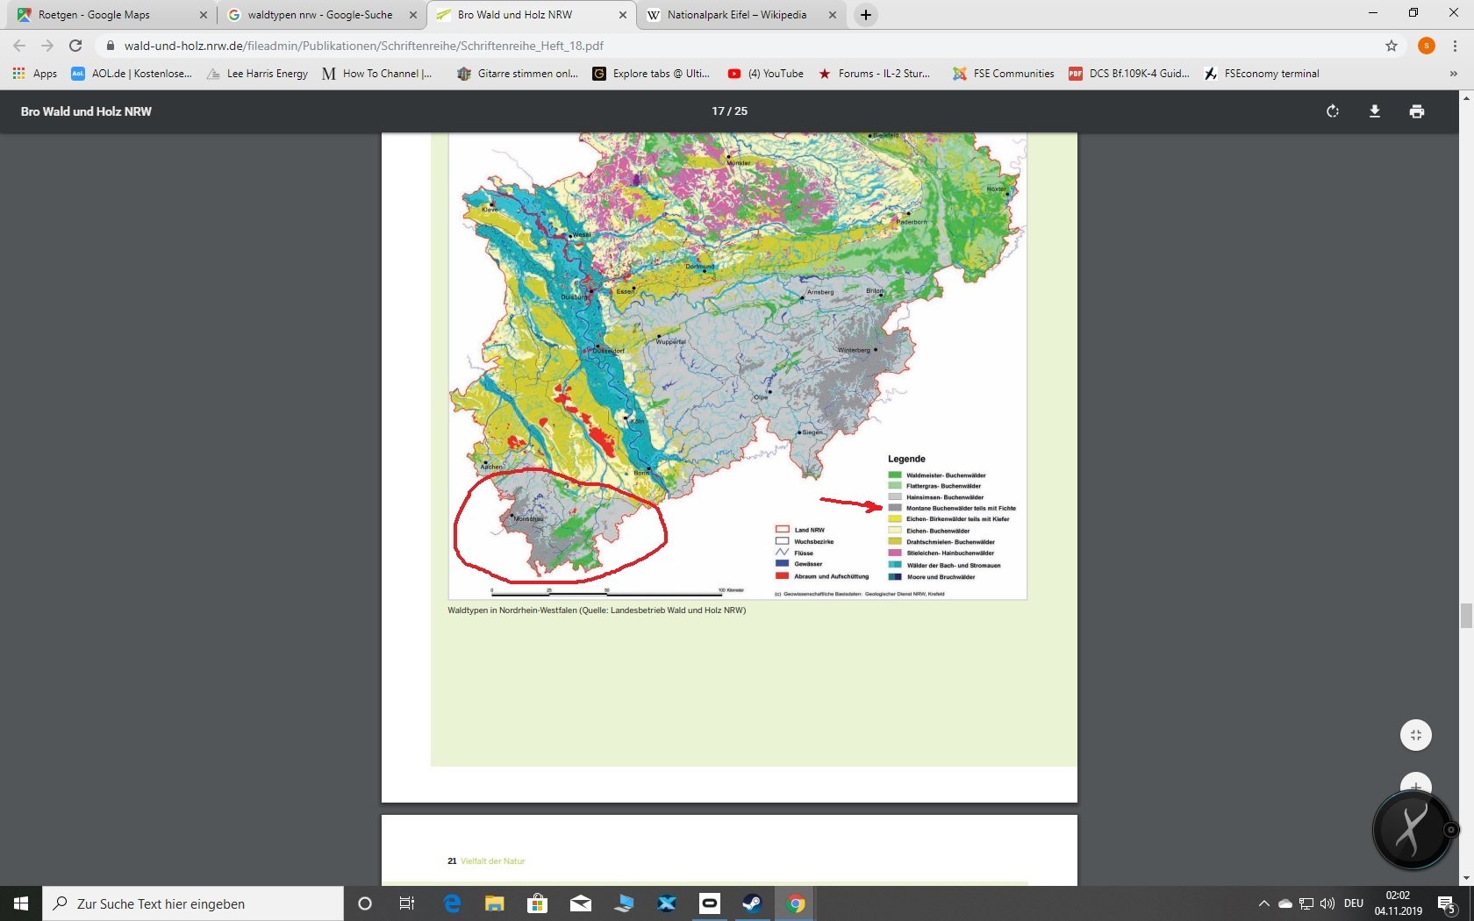1474x921 pixels.
Task: Bookmark this page with the star icon
Action: click(1392, 46)
